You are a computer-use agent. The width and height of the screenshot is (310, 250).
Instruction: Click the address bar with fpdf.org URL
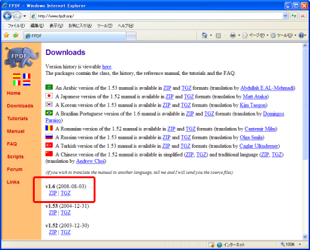(156, 16)
